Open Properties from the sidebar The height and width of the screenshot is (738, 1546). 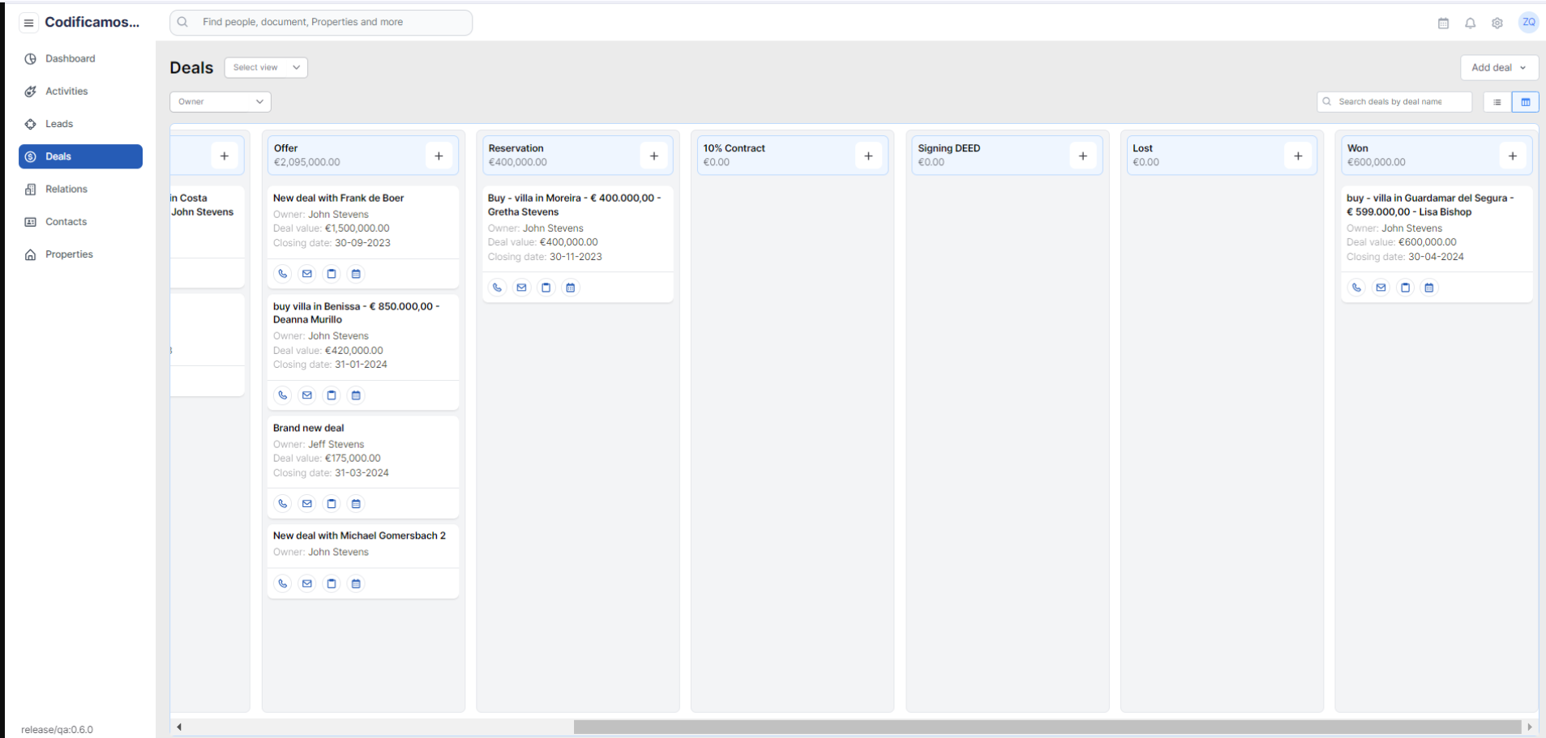coord(69,254)
